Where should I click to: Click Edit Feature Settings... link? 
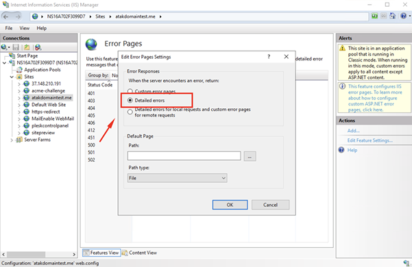[x=370, y=140]
